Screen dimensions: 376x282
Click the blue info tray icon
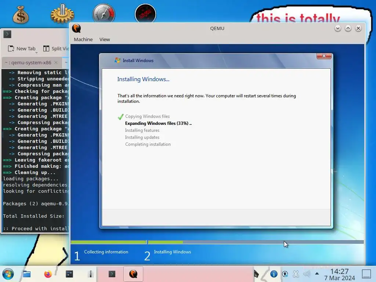click(274, 274)
